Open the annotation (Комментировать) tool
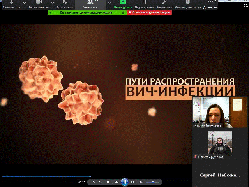249x187 pixels. (164, 2)
